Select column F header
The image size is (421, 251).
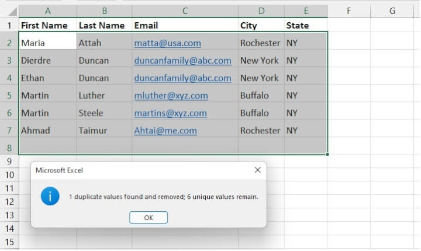click(348, 11)
